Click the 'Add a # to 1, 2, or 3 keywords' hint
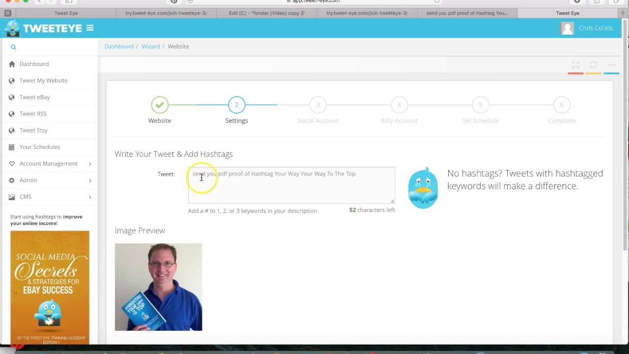The image size is (629, 354). 253,211
